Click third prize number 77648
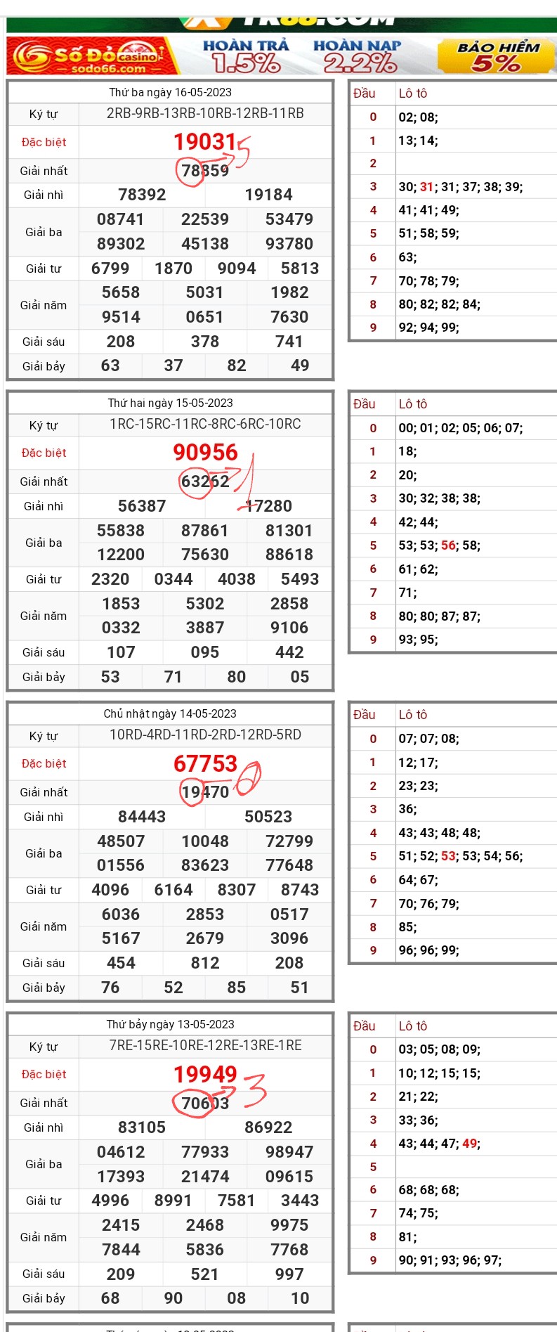557x1332 pixels. coord(289,865)
